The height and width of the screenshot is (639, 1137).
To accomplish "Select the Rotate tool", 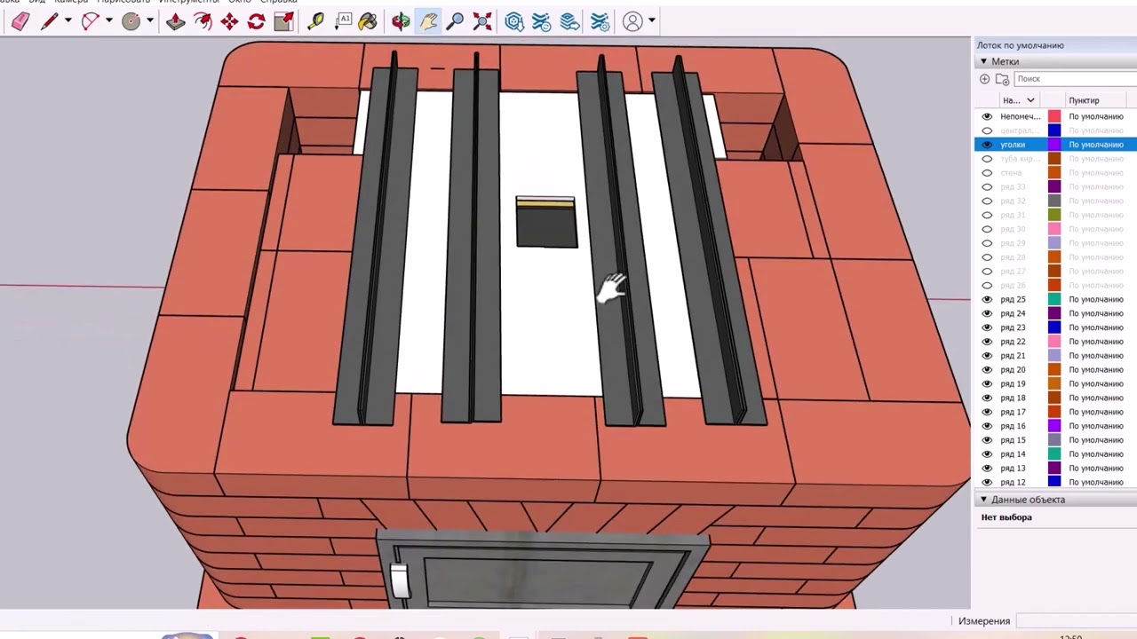I will [x=256, y=21].
